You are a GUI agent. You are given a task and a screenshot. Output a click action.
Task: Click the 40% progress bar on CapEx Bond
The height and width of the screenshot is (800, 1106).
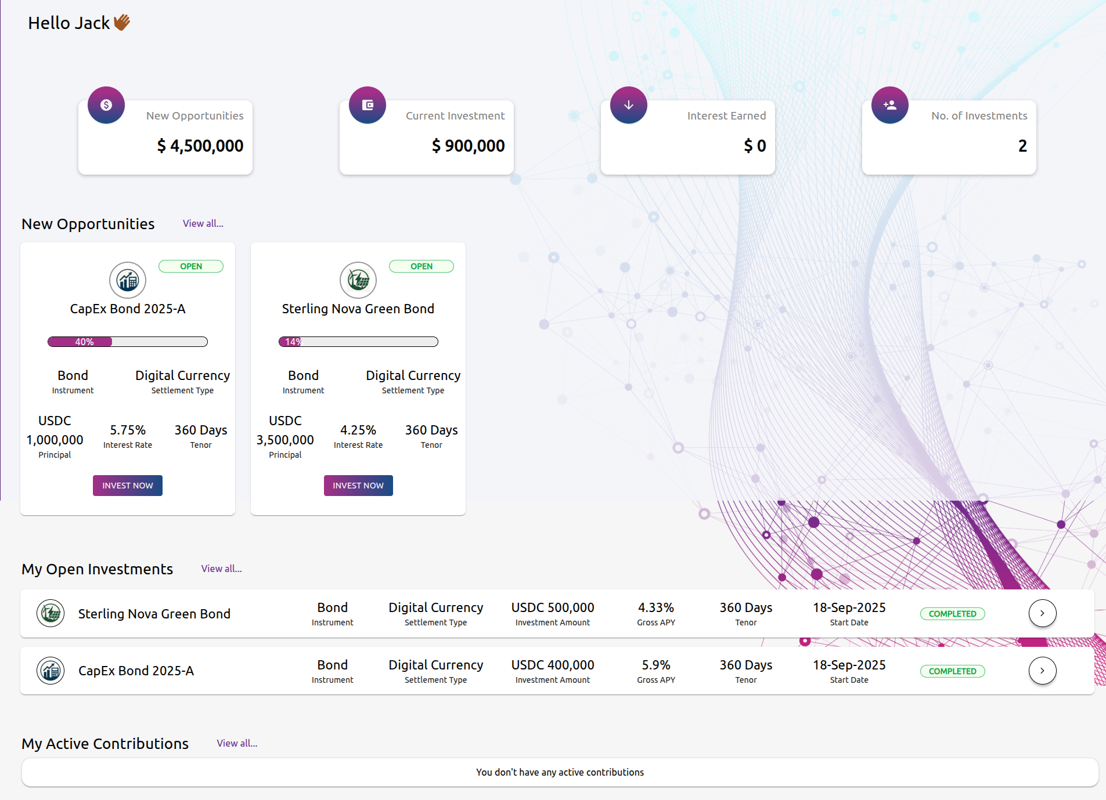(x=128, y=342)
